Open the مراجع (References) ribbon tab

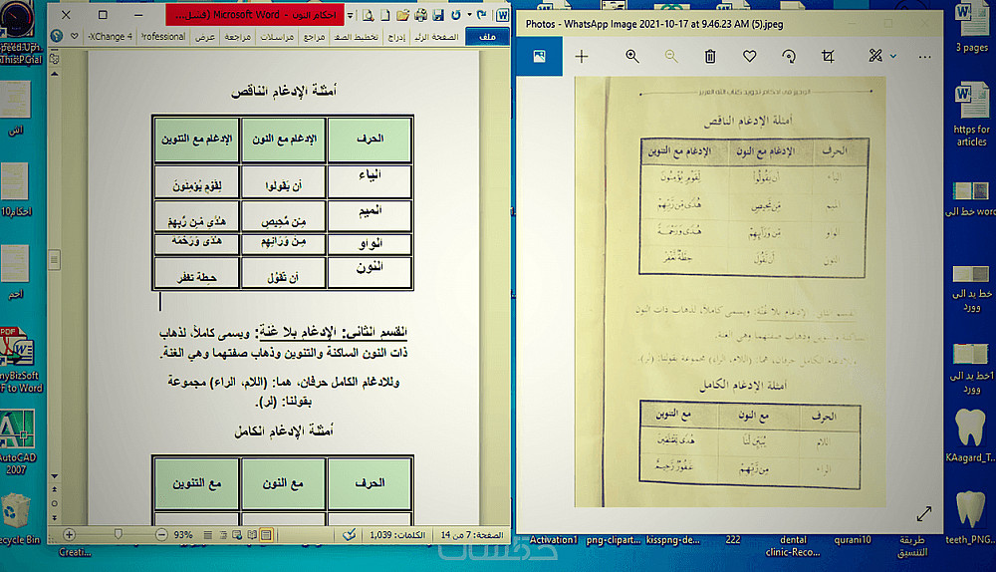click(x=314, y=37)
